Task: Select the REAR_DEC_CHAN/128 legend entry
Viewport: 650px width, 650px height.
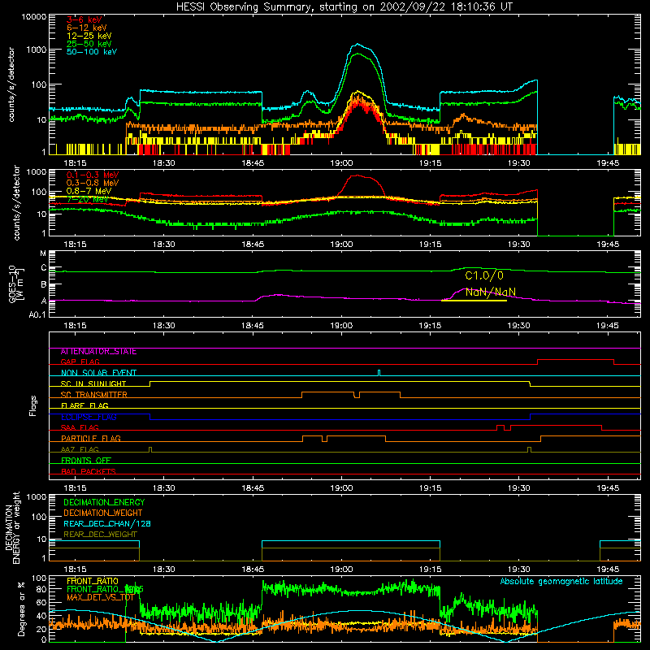Action: [x=107, y=524]
